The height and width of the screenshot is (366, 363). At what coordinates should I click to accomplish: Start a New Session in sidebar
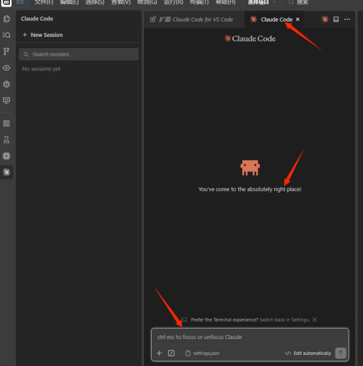pyautogui.click(x=43, y=35)
